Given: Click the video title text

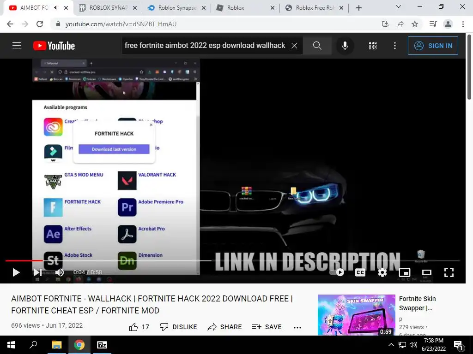Looking at the screenshot, I should coord(152,304).
